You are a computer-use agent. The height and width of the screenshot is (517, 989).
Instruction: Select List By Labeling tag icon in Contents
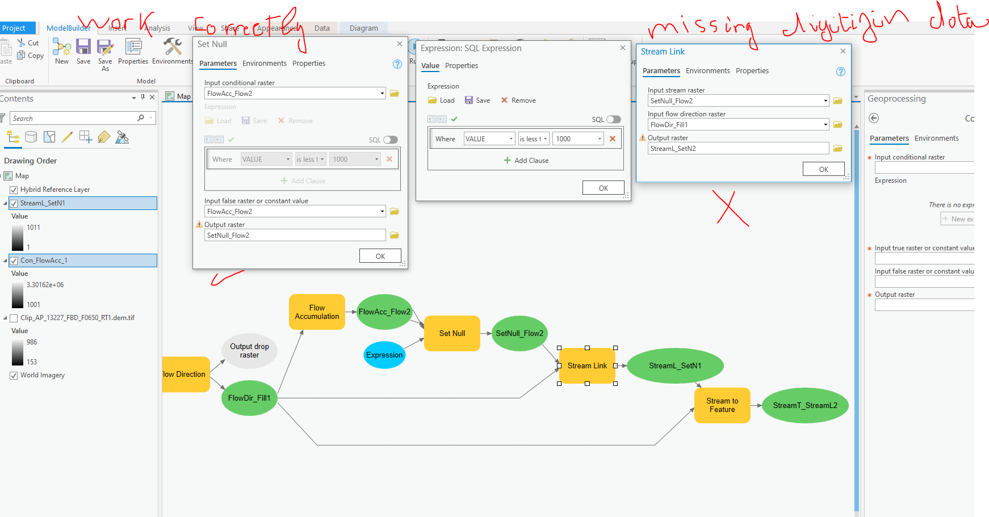[104, 137]
